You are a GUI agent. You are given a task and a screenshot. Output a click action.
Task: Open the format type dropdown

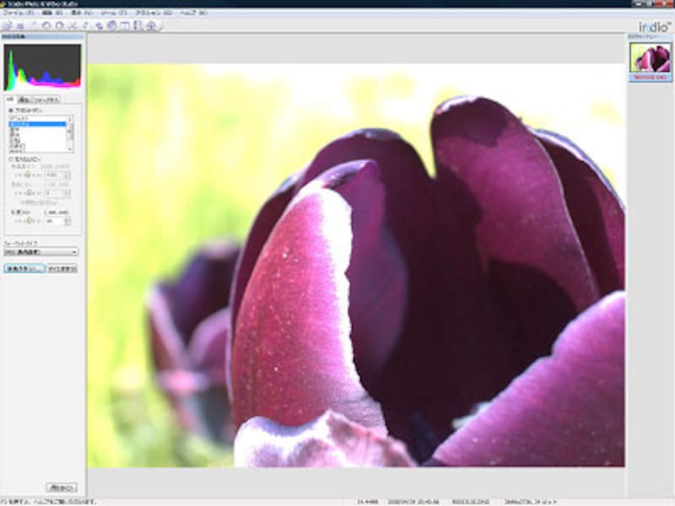click(x=40, y=251)
